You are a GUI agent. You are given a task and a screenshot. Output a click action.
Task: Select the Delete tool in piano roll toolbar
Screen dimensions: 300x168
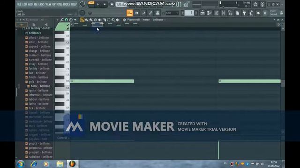click(x=96, y=20)
